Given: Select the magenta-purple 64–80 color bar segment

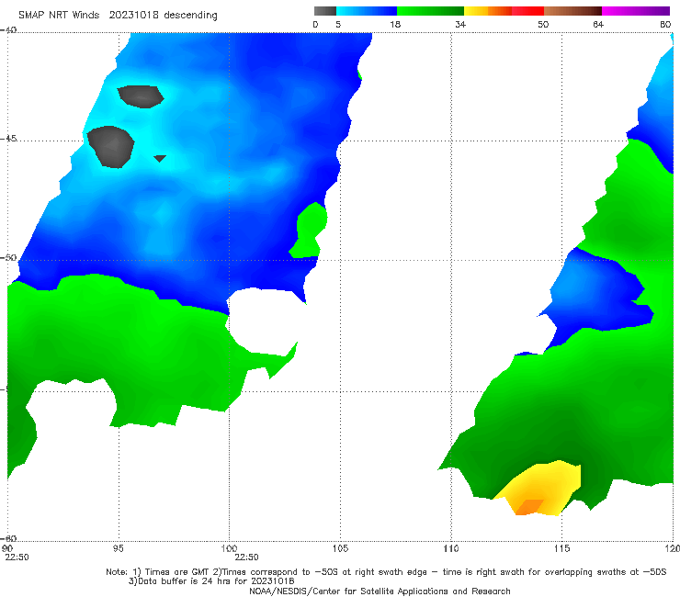Looking at the screenshot, I should tap(636, 11).
